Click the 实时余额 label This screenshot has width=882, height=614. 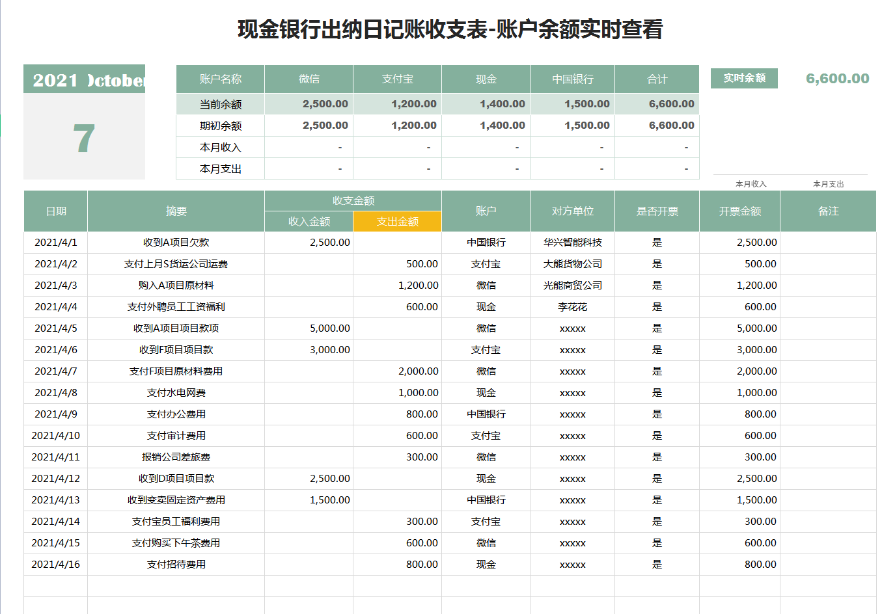tap(744, 78)
